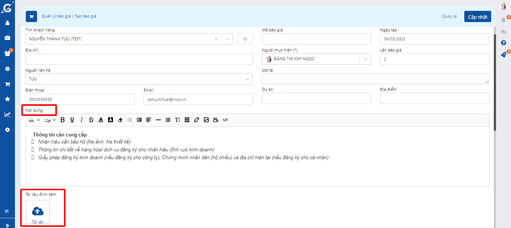Viewport: 511px width, 228px height.
Task: Switch editor to code view
Action: pyautogui.click(x=225, y=120)
